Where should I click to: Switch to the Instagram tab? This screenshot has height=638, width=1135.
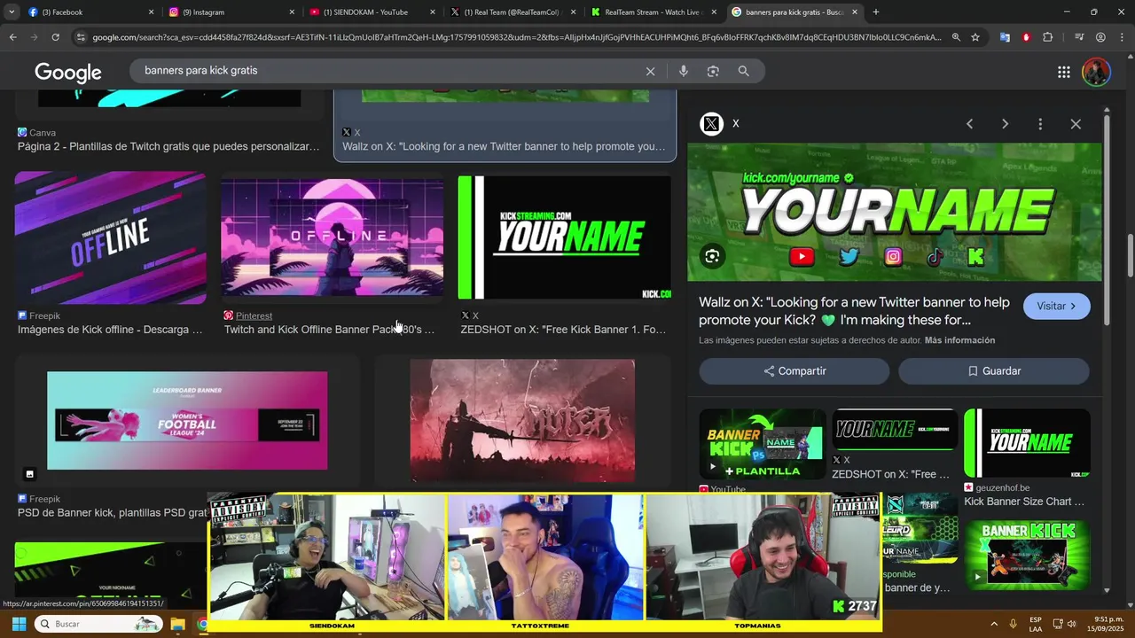232,12
